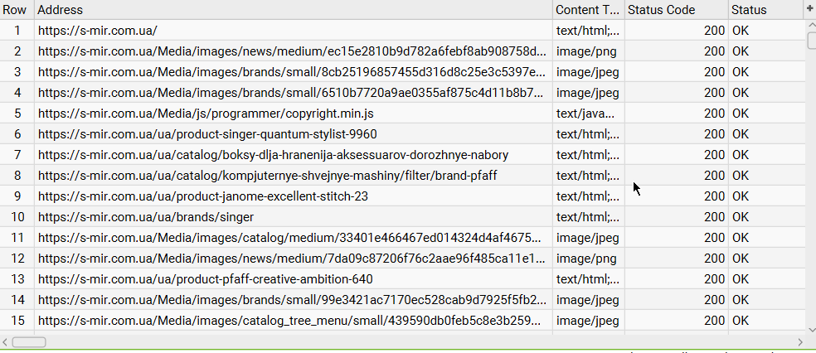The width and height of the screenshot is (816, 353).
Task: Click the Content Type column header
Action: (587, 10)
